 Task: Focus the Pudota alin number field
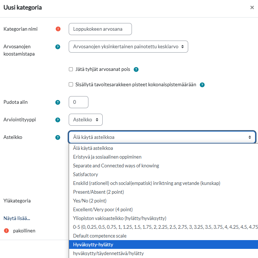tap(79, 102)
